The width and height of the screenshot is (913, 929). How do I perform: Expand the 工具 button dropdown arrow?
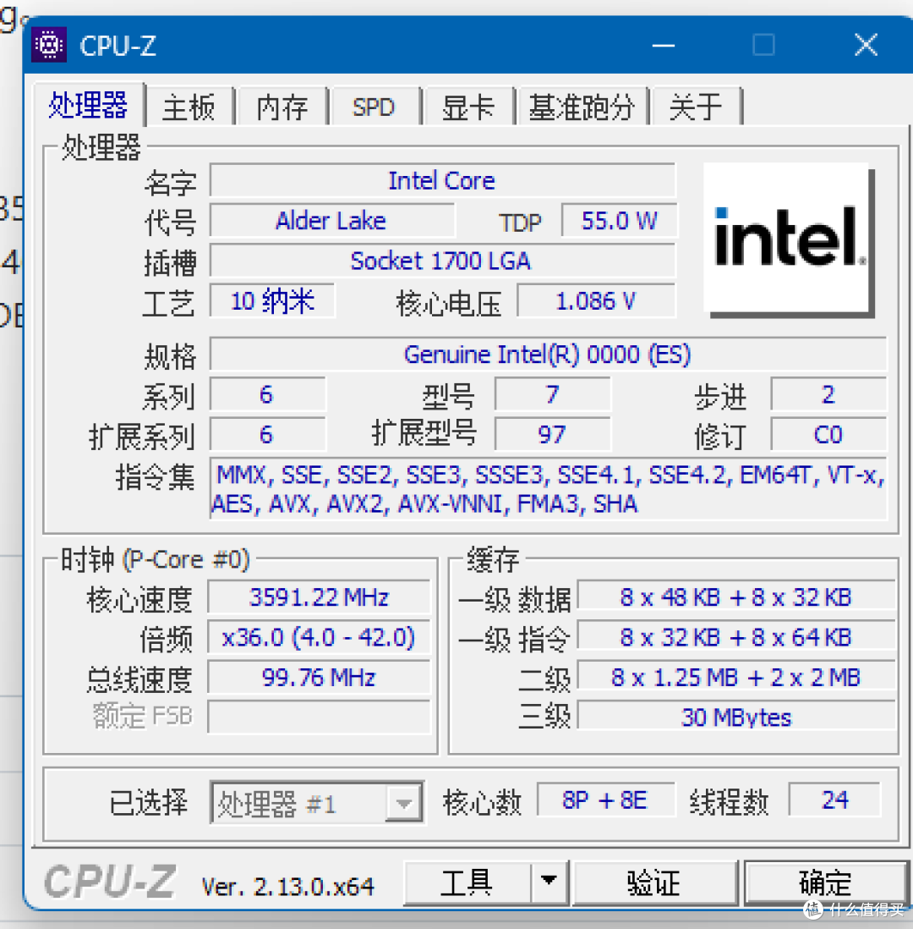(549, 883)
